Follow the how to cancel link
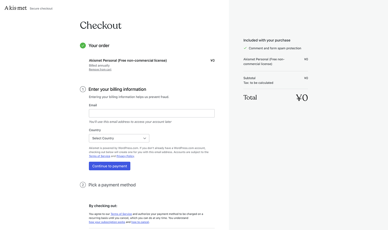388x230 pixels. point(140,222)
